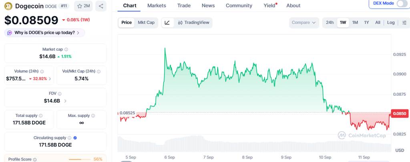Switch to the Markets tab
Viewport: 410px width, 162px height.
pos(157,6)
